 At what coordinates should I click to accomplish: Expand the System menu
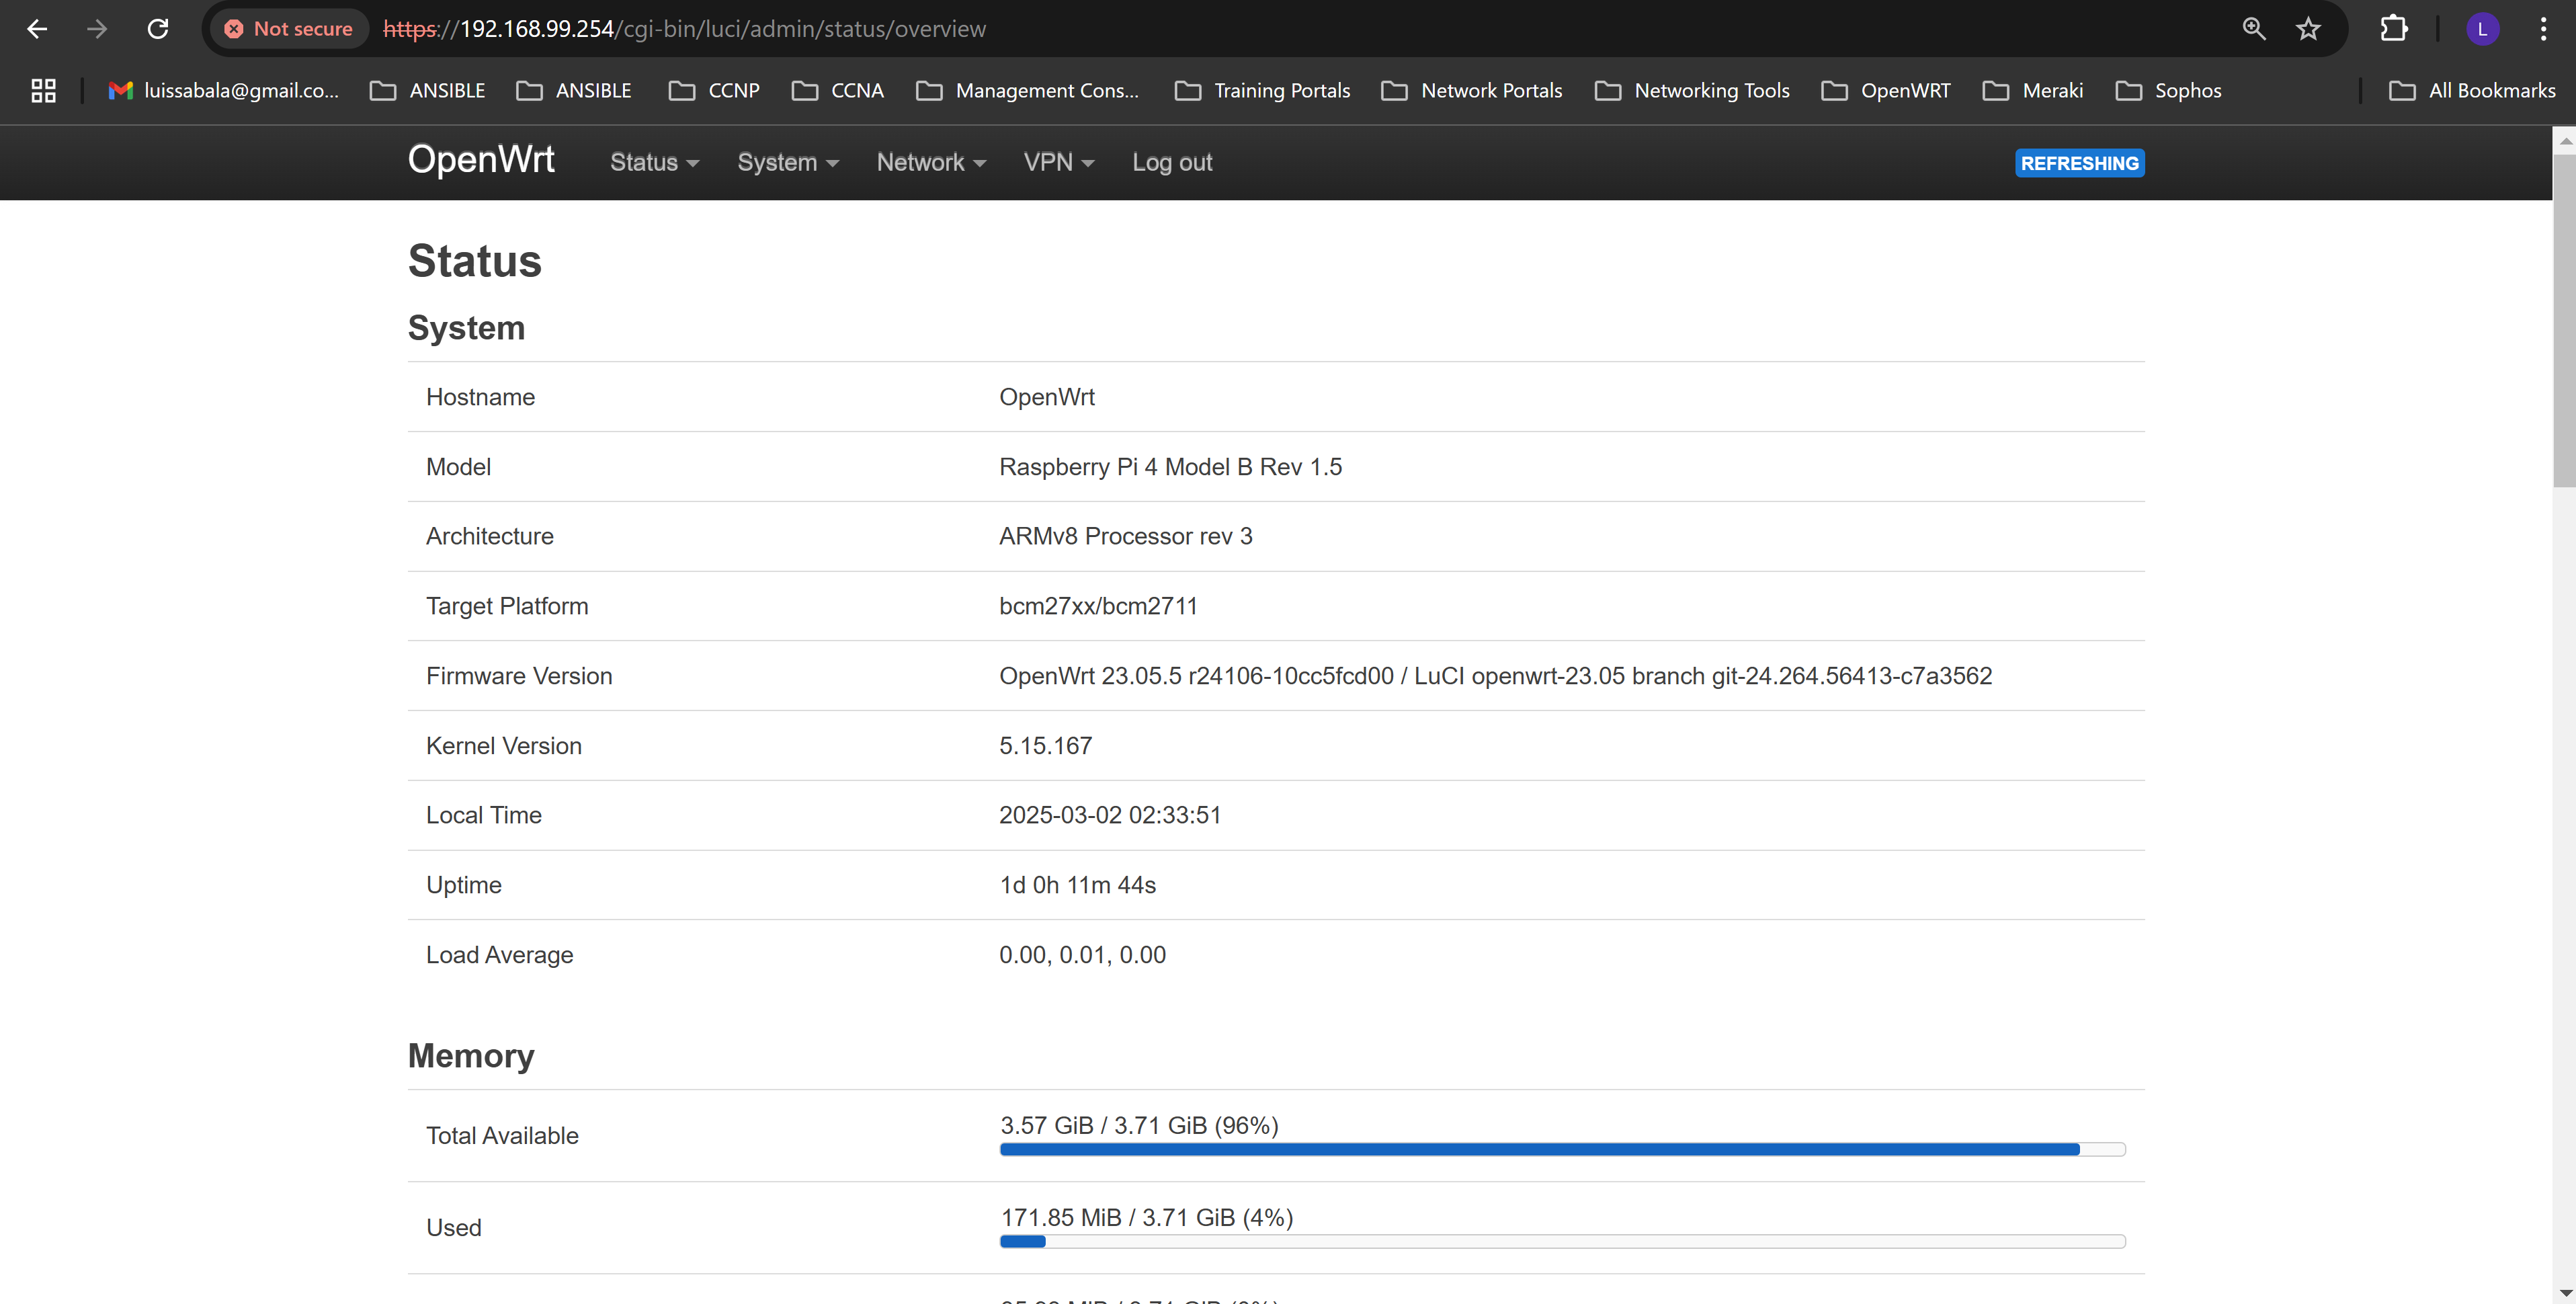pyautogui.click(x=788, y=162)
